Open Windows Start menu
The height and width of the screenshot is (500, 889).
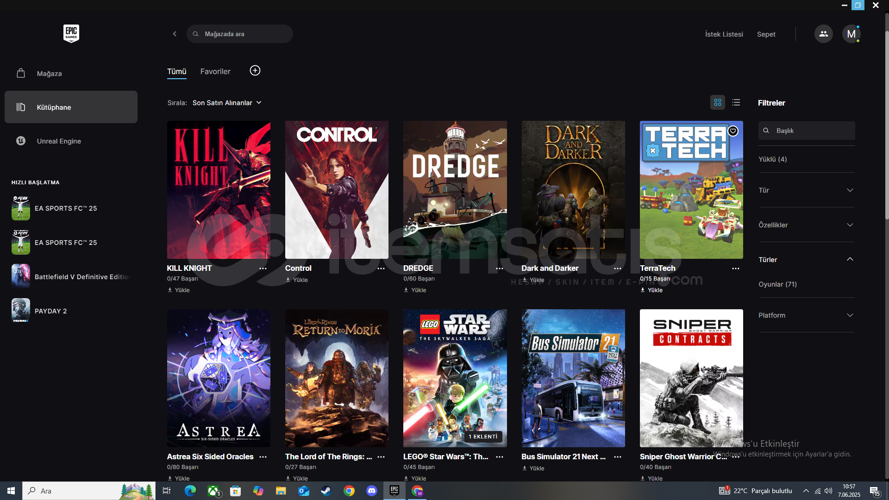pyautogui.click(x=11, y=491)
